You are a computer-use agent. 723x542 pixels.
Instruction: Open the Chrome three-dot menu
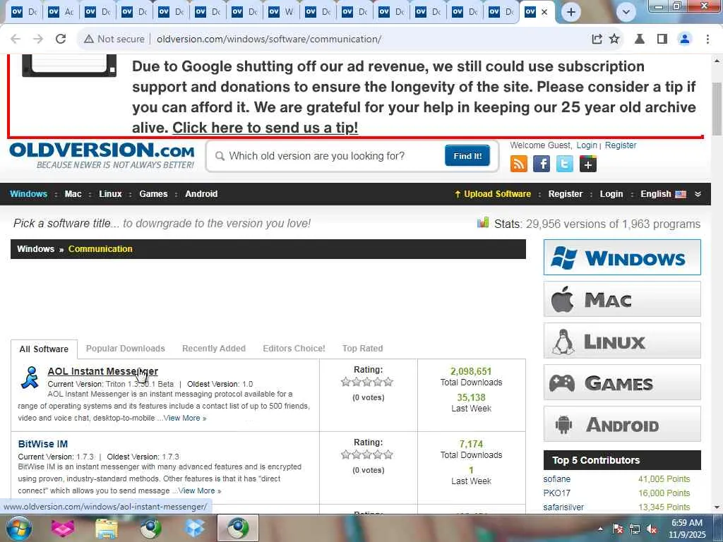pos(707,40)
